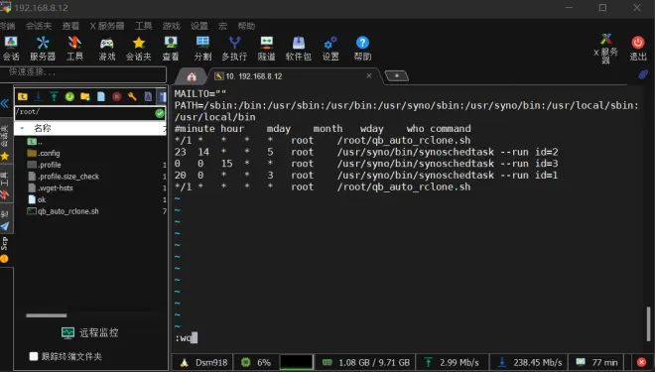The image size is (655, 372).
Task: Open the 设置 gears toolbar icon
Action: click(x=330, y=49)
